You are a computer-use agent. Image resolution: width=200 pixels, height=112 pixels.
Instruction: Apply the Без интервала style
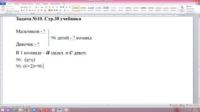(83, 9)
